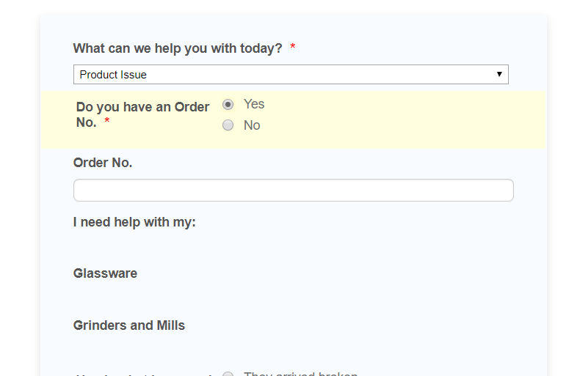Click the 'Order No.' field label
Screen dimensions: 580x376
[x=103, y=163]
